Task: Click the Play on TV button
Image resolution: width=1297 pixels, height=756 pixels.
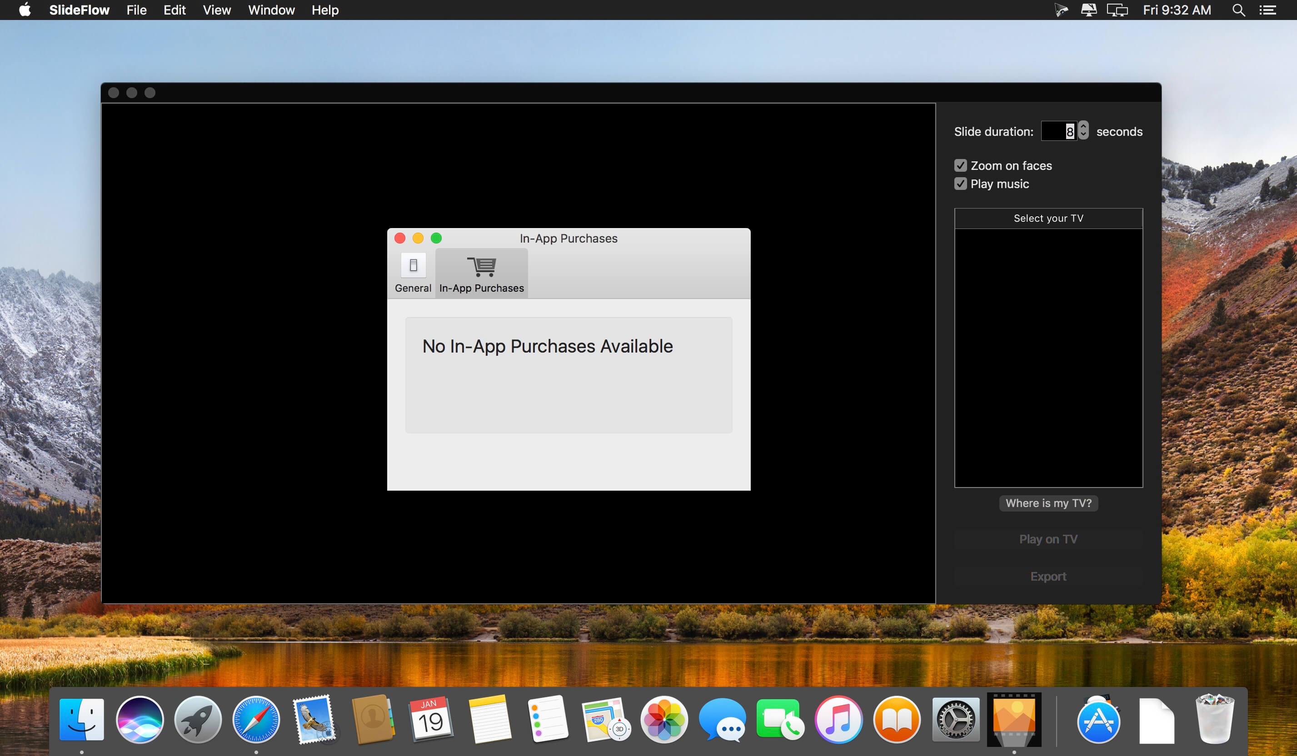Action: click(1048, 539)
